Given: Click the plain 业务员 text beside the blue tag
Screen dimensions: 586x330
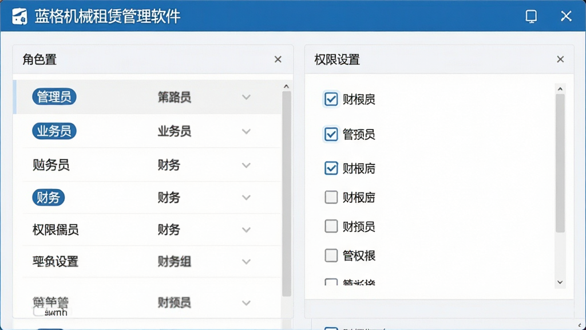Looking at the screenshot, I should click(x=175, y=131).
